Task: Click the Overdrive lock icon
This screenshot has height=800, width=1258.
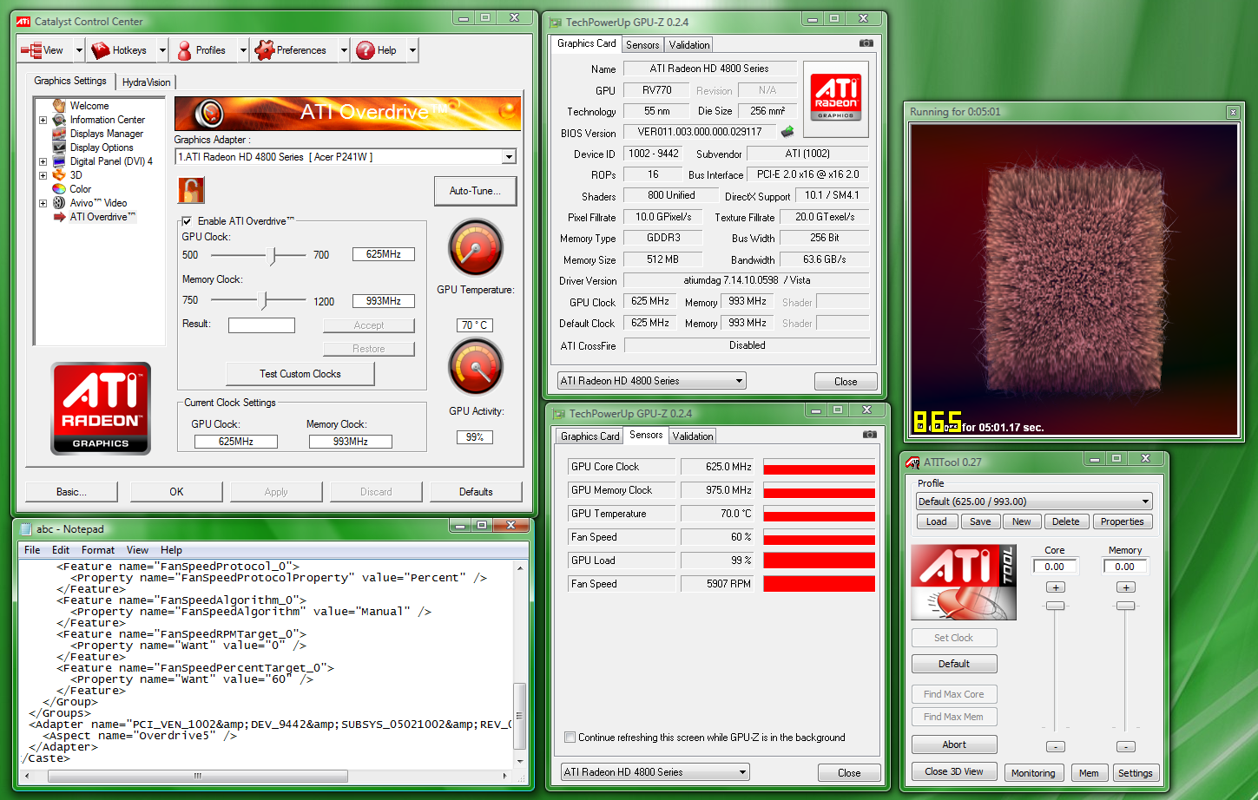Action: (191, 190)
